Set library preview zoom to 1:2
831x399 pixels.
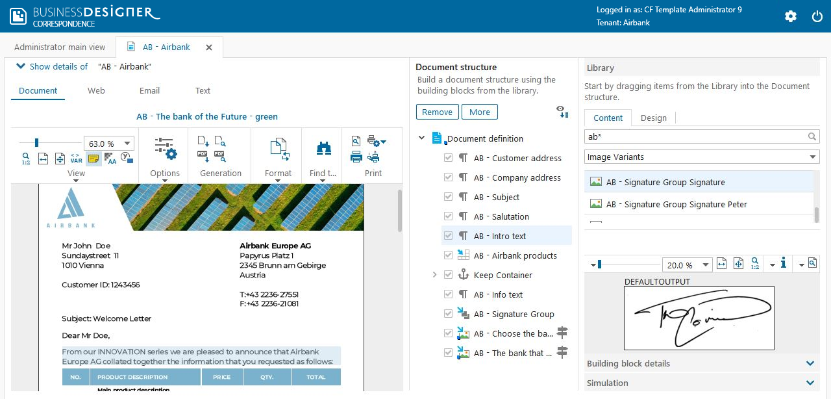tap(755, 264)
